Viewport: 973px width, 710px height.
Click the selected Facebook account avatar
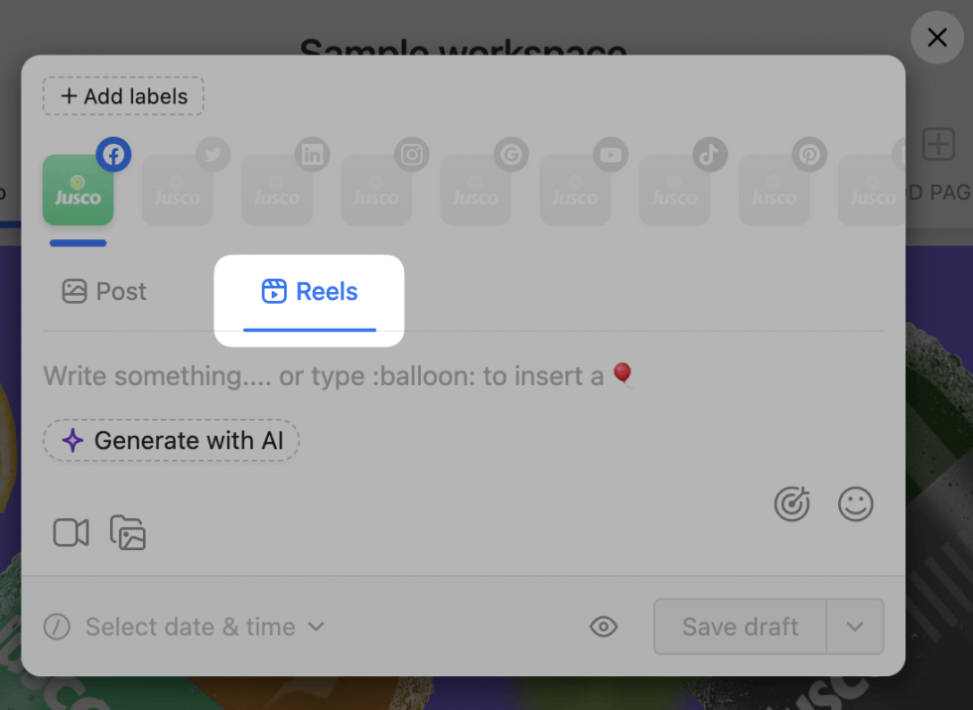[x=77, y=192]
